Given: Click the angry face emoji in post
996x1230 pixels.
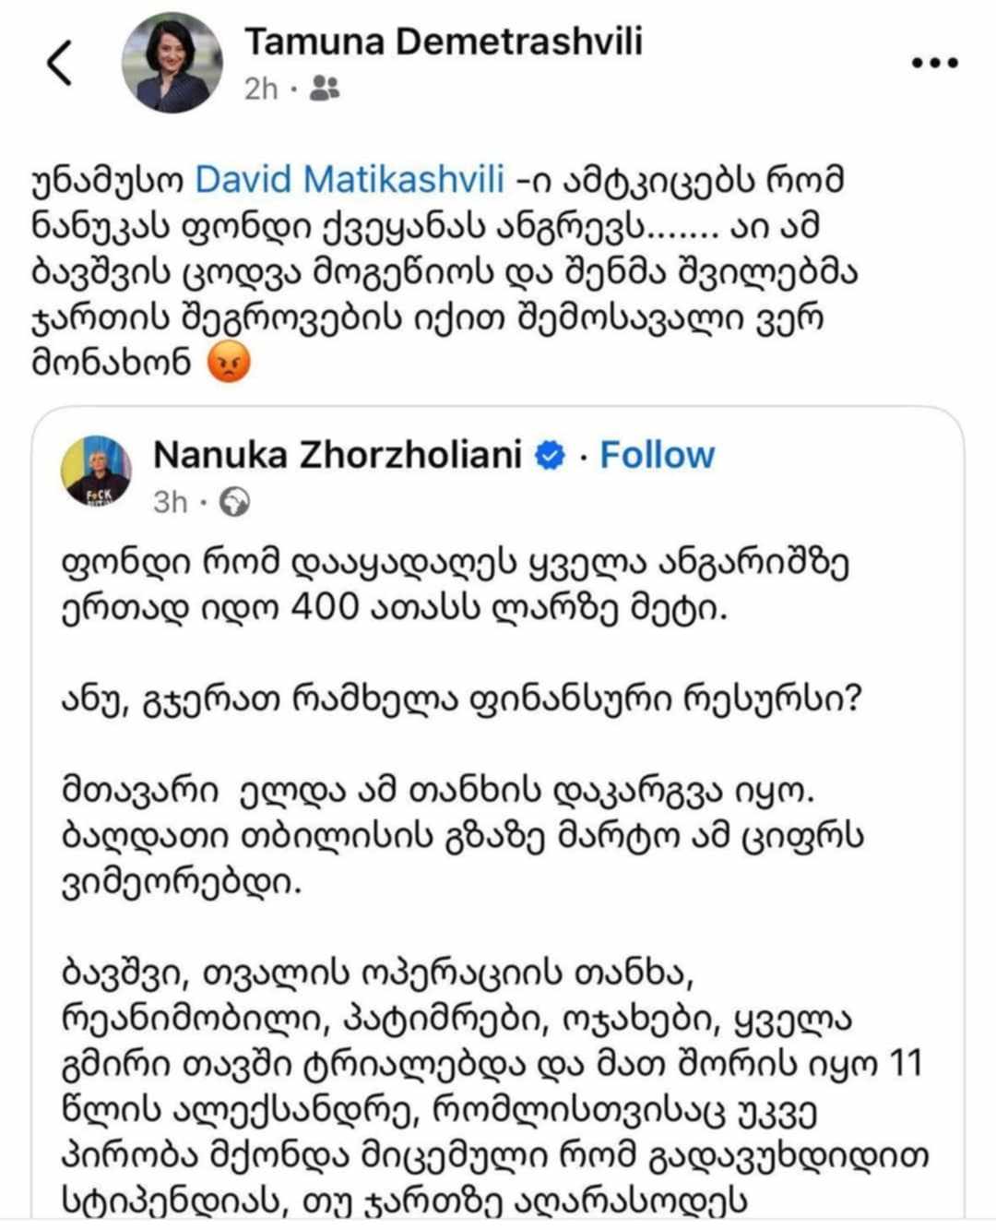Looking at the screenshot, I should tap(229, 363).
